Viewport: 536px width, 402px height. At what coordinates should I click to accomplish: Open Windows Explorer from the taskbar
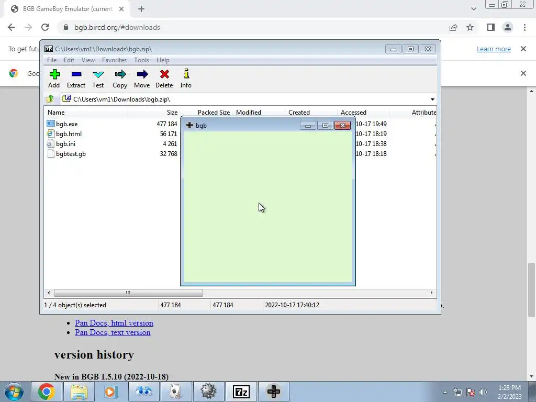pos(79,392)
